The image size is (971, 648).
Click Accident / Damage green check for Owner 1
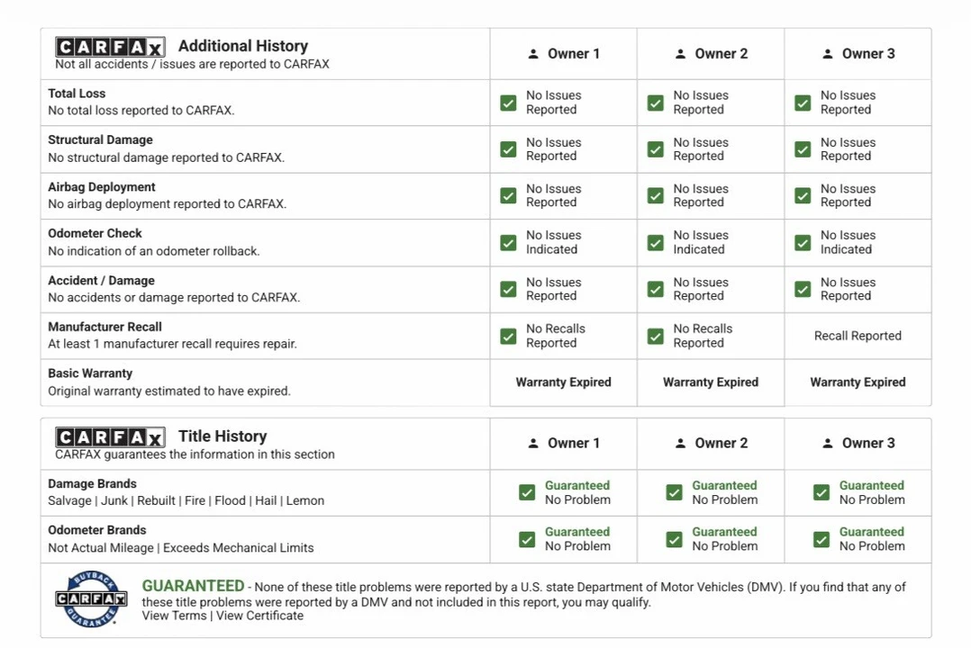pos(508,289)
